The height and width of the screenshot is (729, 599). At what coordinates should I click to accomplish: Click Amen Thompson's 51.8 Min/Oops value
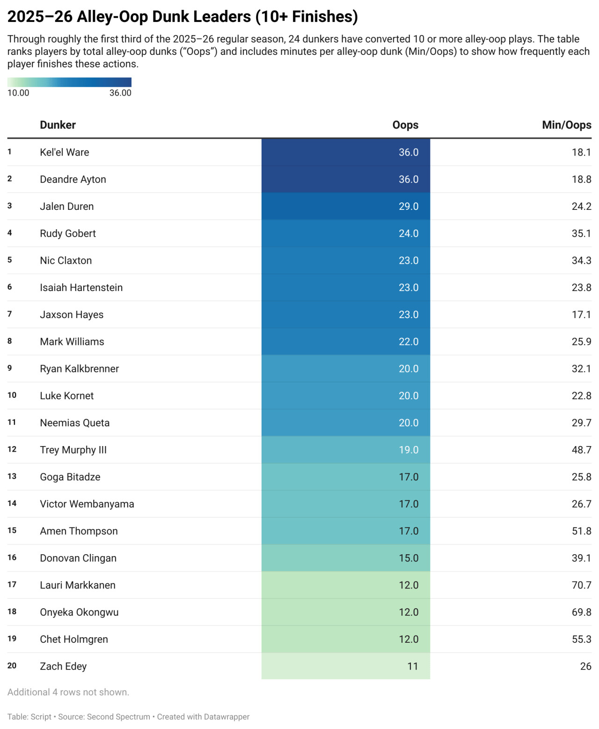click(x=581, y=531)
